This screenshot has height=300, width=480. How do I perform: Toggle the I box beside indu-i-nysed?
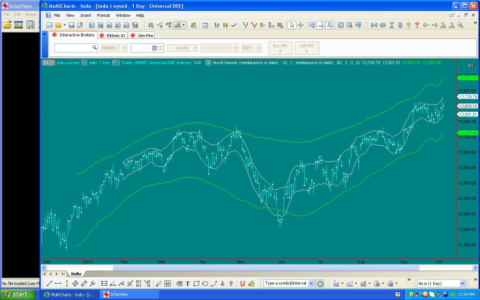coord(84,63)
